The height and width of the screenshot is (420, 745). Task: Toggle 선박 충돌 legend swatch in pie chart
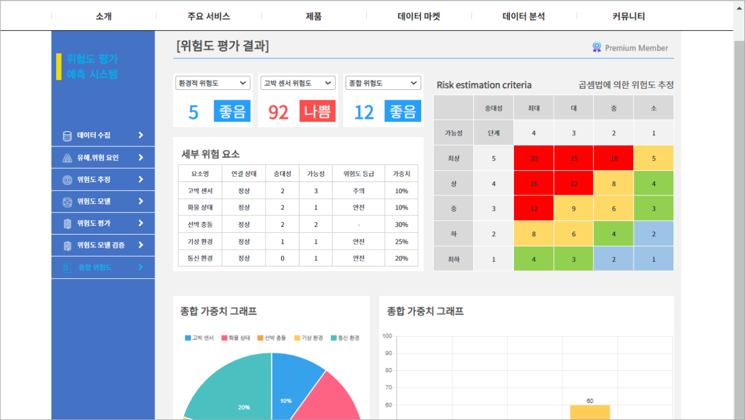coord(261,338)
